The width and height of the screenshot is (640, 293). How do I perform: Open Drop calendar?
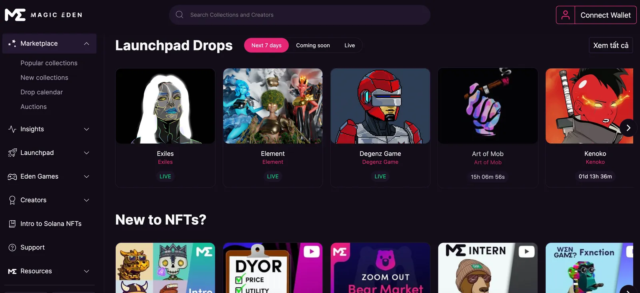click(42, 92)
